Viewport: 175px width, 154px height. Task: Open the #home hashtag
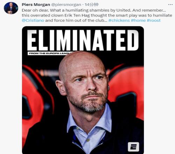coord(138,20)
